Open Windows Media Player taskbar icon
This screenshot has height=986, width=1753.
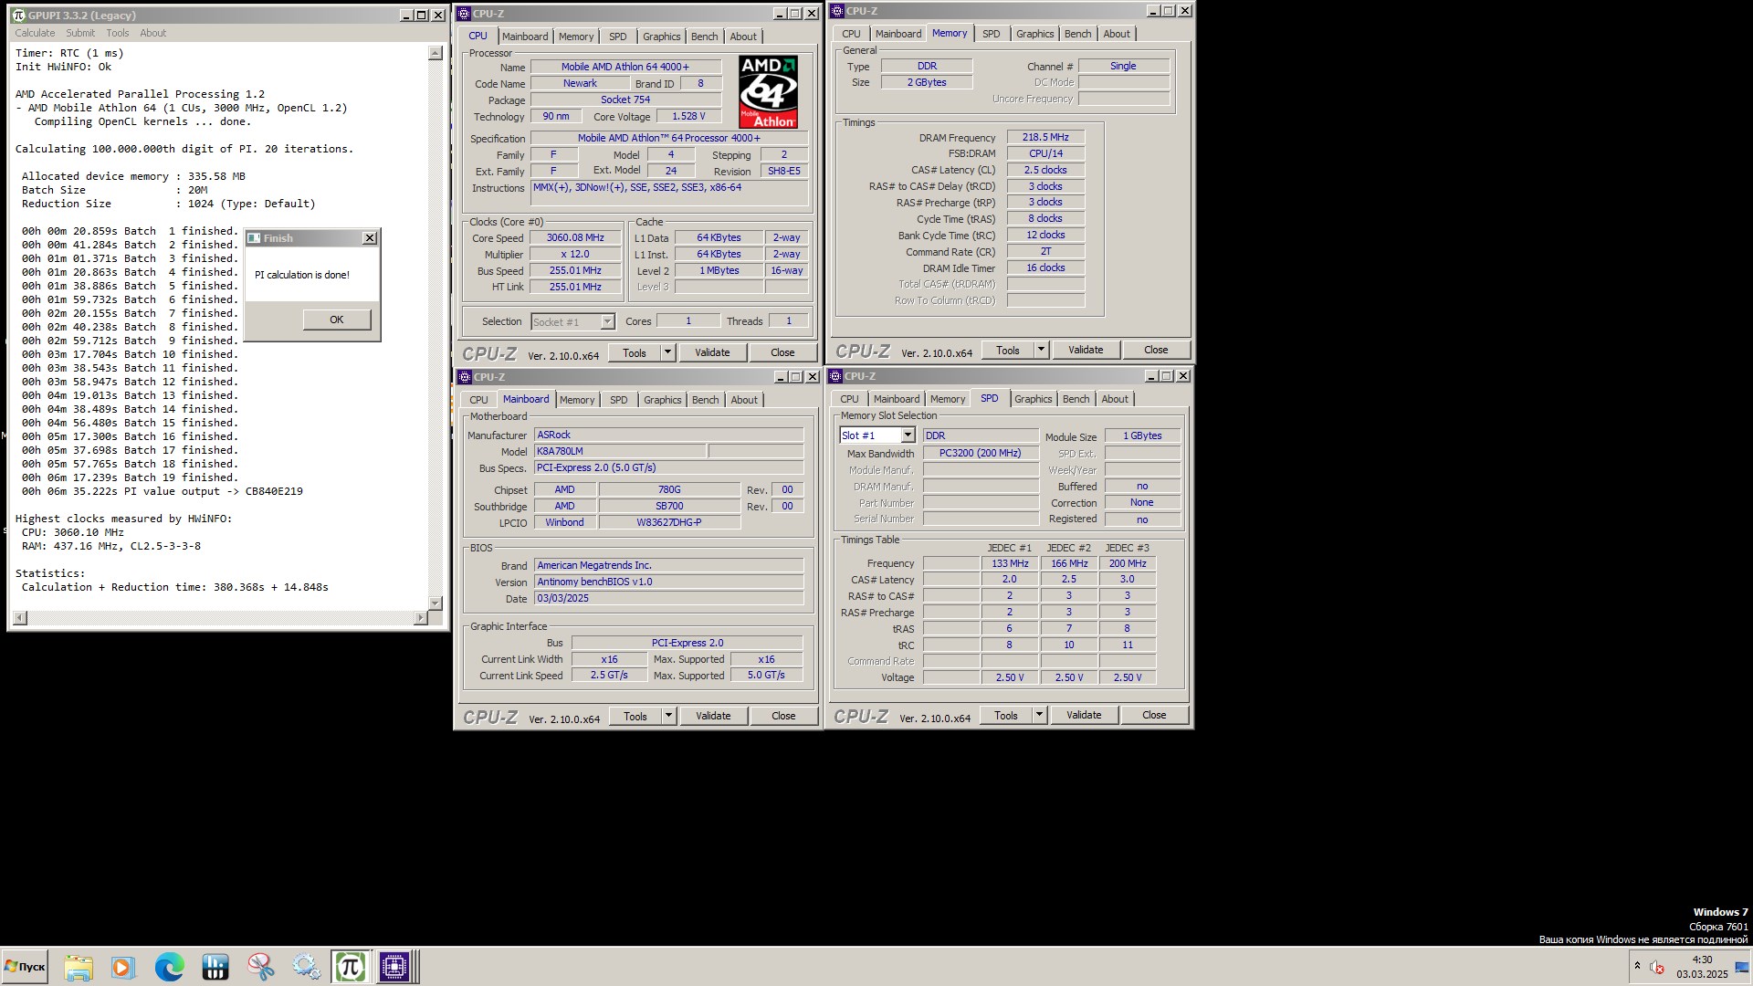click(123, 967)
